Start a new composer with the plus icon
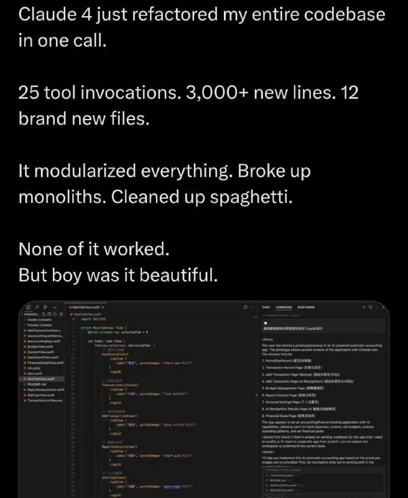This screenshot has height=498, width=408. pyautogui.click(x=364, y=307)
